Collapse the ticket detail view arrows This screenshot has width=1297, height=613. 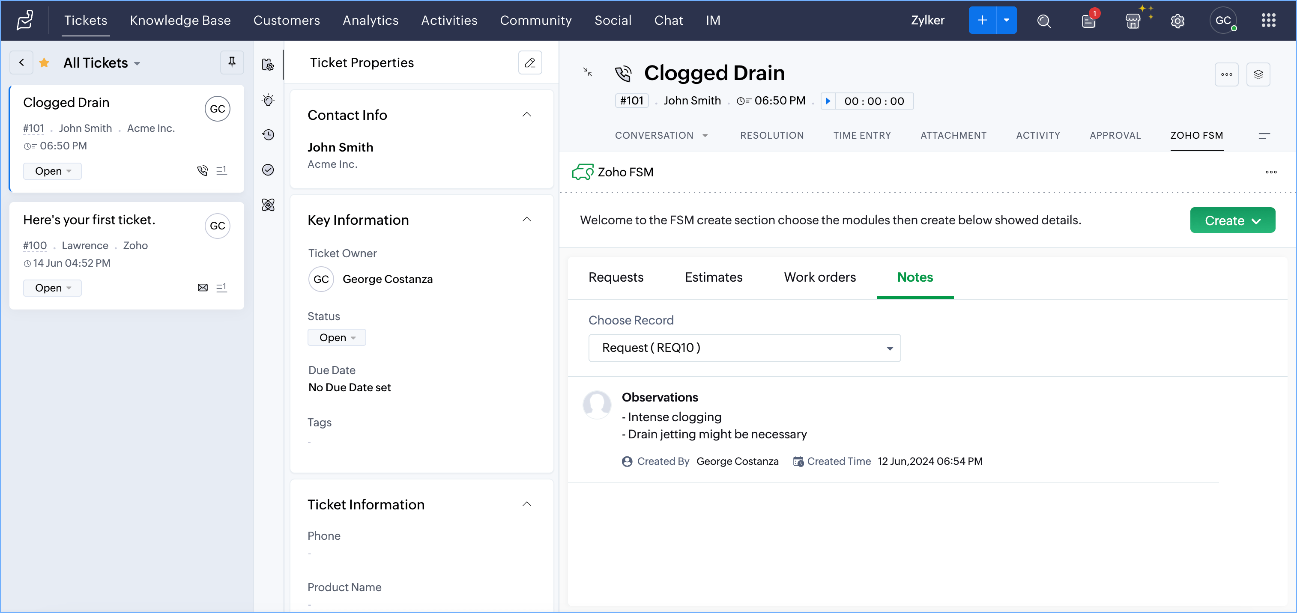point(588,72)
